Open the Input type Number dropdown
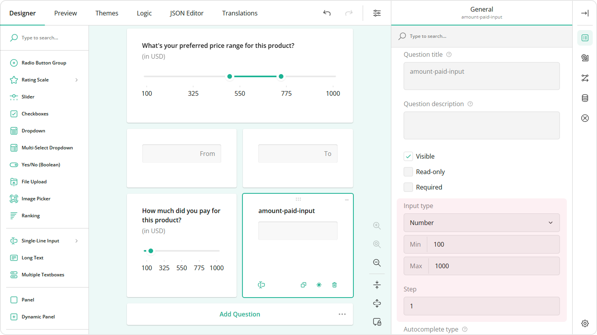 point(481,223)
